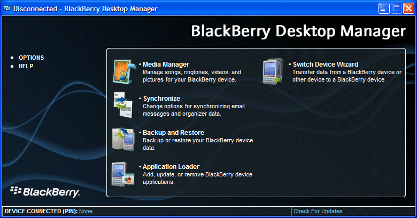The image size is (417, 218).
Task: Click the BlackBerry title bar app icon
Action: point(7,9)
